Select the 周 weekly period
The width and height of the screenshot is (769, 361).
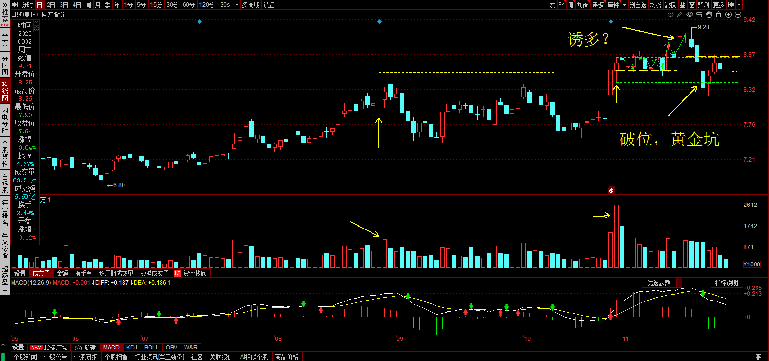[88, 5]
